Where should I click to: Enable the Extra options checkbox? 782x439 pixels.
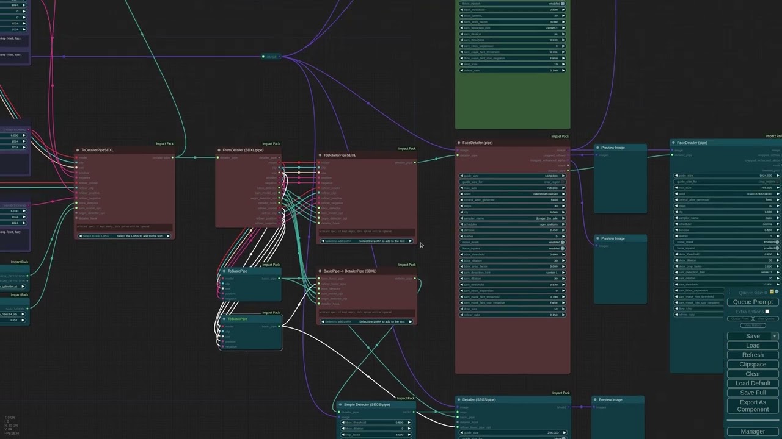(x=767, y=312)
